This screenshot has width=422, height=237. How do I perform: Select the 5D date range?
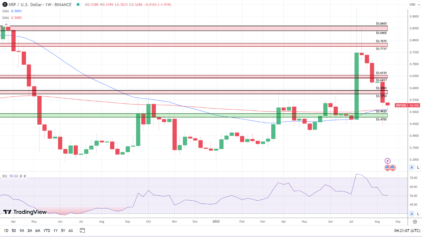(x=14, y=231)
